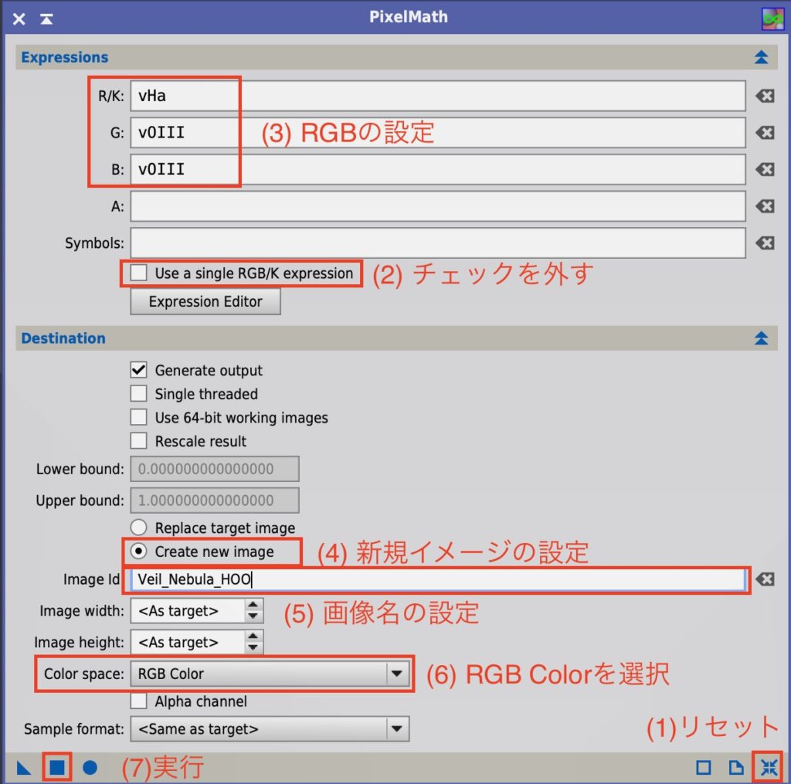
Task: Click the Image Id field Veil_Nebula_HOO
Action: pyautogui.click(x=438, y=579)
